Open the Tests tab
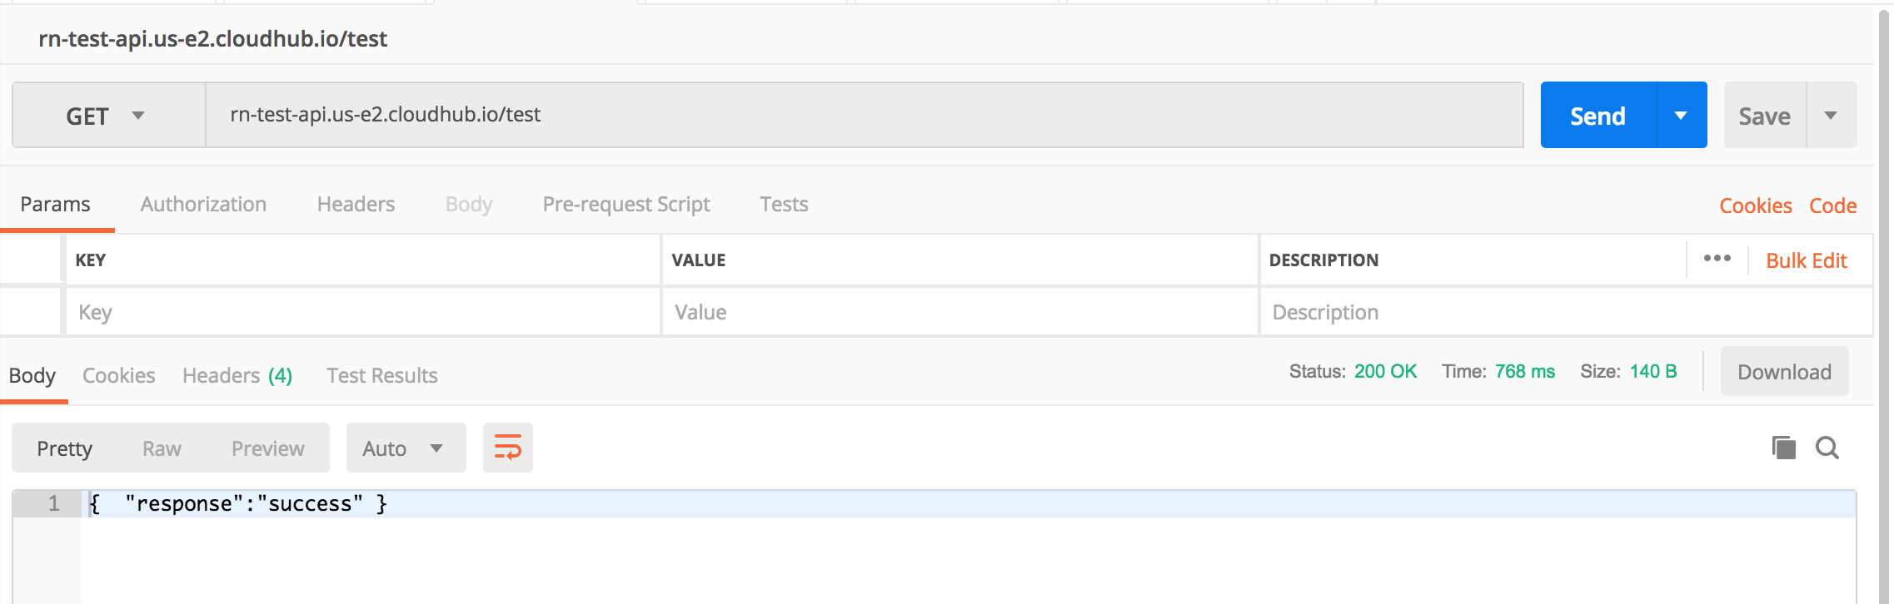Screen dimensions: 1894x604 (x=784, y=205)
